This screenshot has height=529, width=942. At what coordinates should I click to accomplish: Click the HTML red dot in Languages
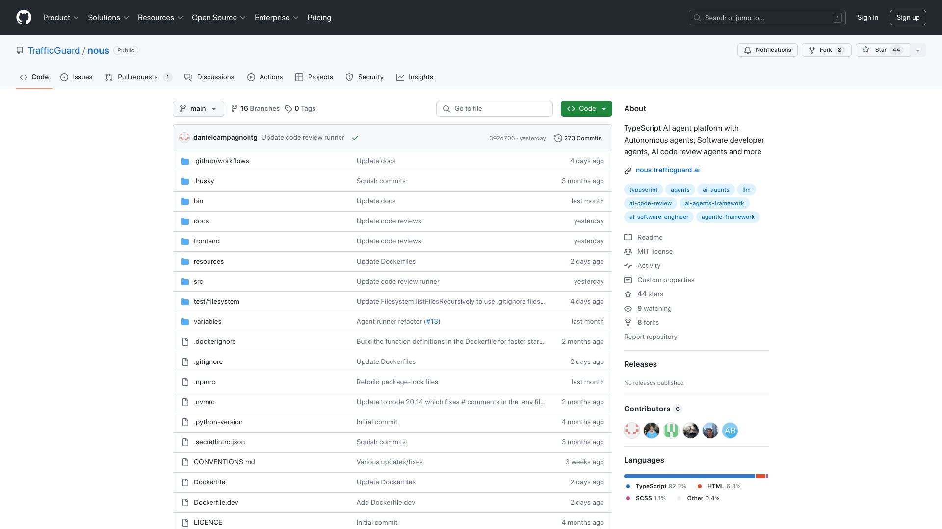coord(700,486)
